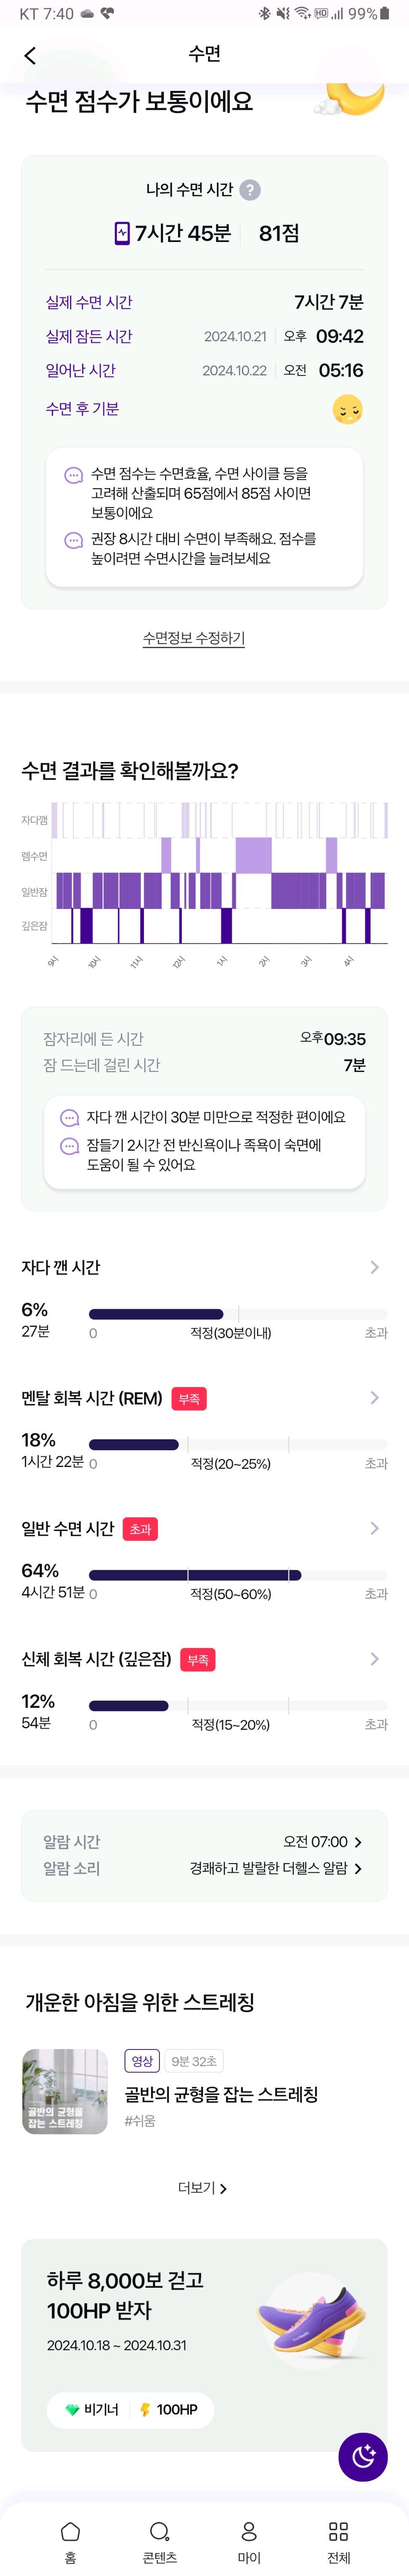Open alarm time 오전 07:00 setting
The width and height of the screenshot is (409, 2576).
pyautogui.click(x=322, y=1841)
